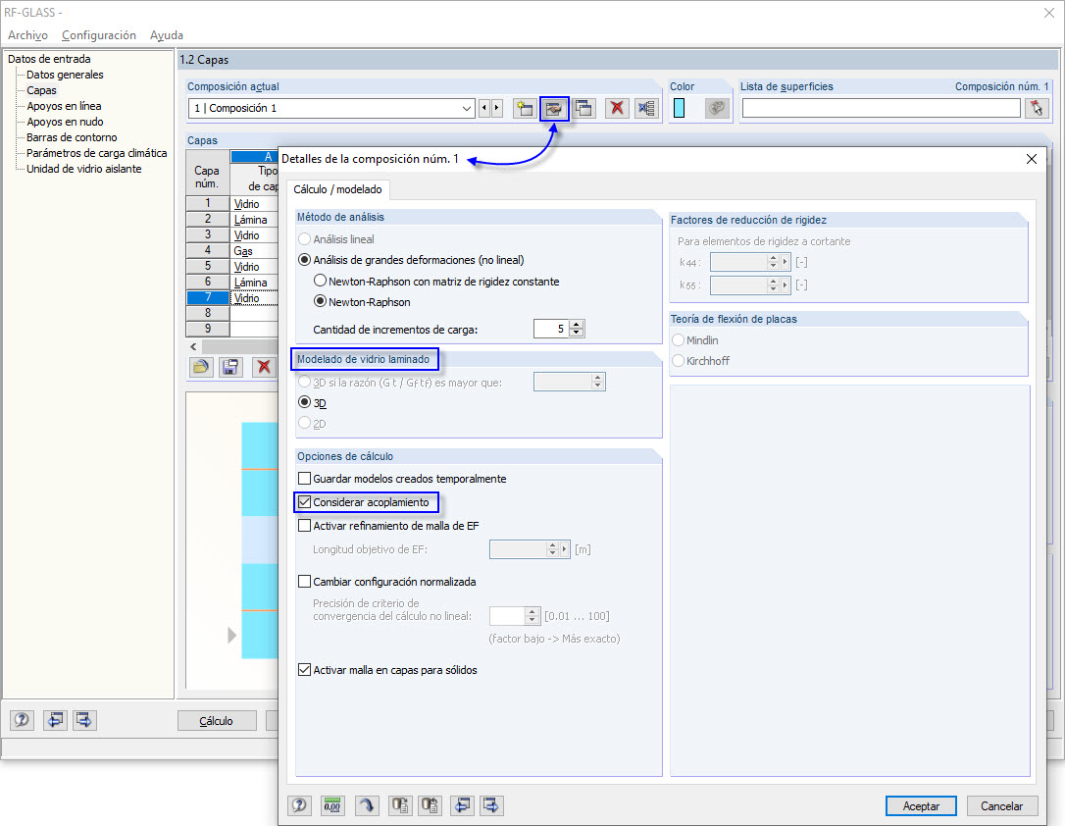Click the gray play triangle beside the layer preview

click(232, 635)
